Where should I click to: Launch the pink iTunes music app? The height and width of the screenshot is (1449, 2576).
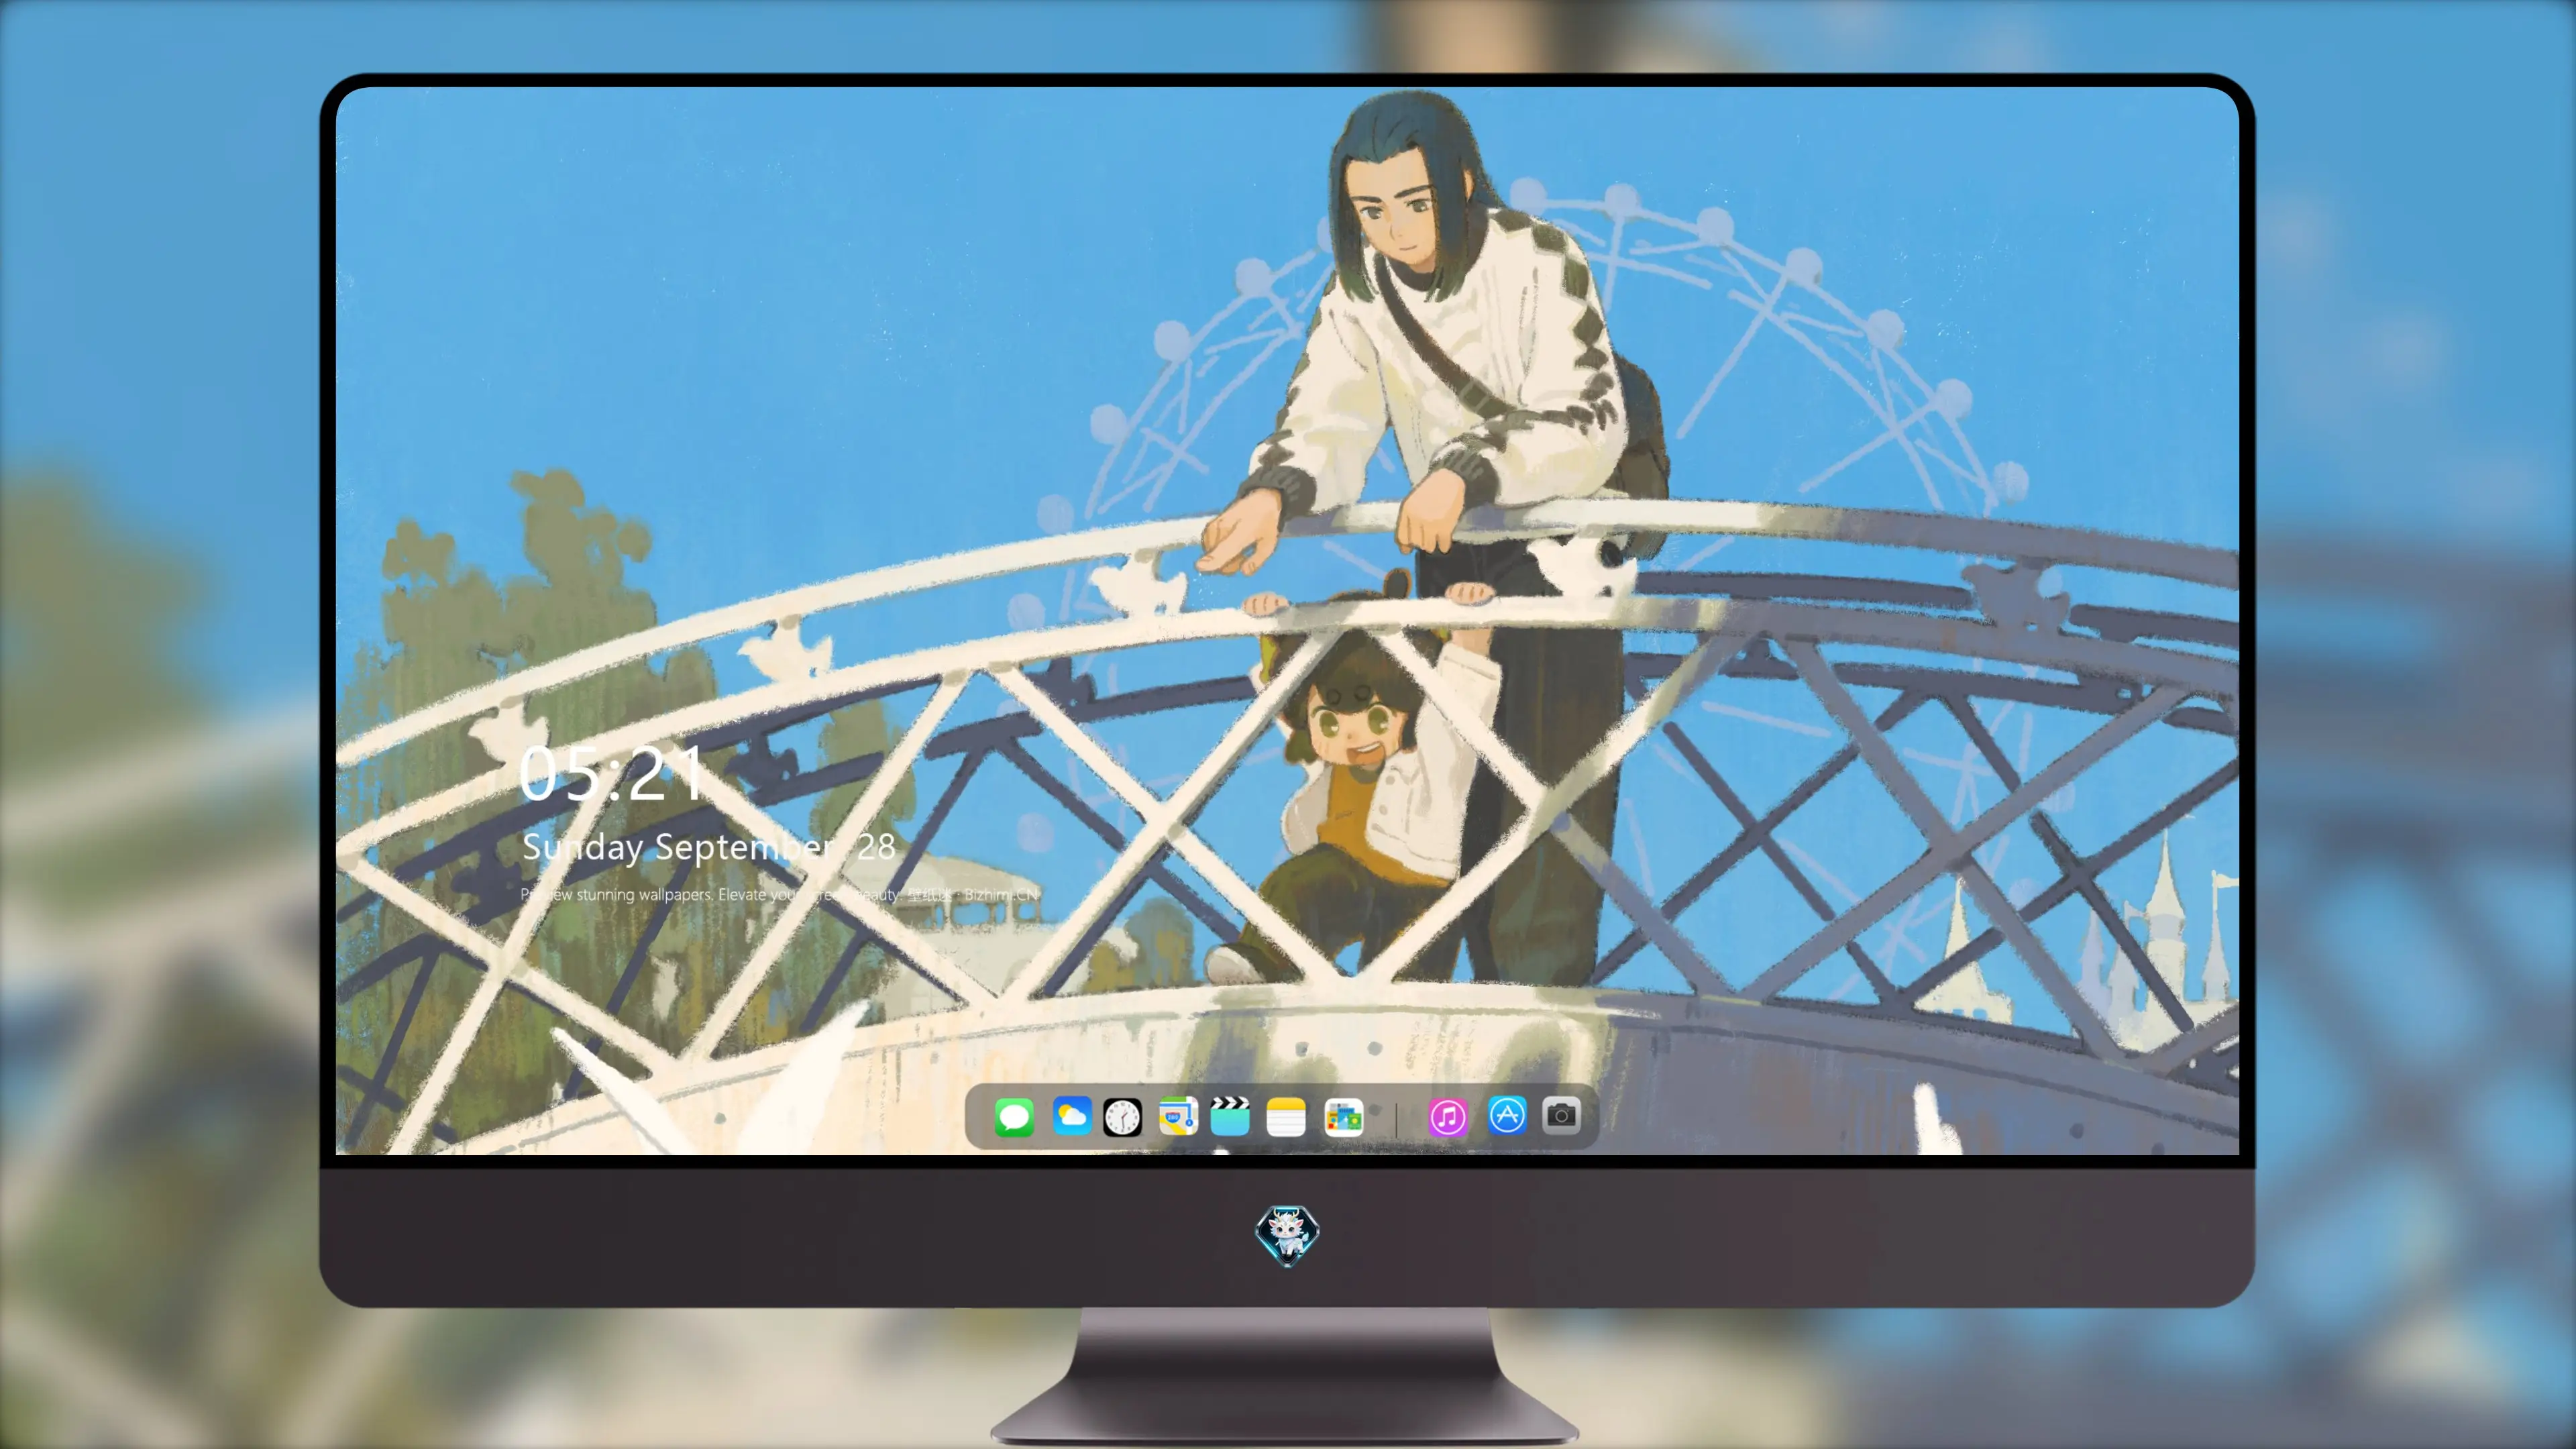tap(1448, 1117)
